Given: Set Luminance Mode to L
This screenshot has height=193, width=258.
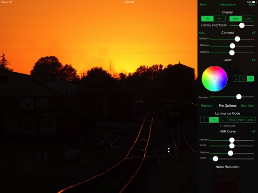Looking at the screenshot, I should coord(223,120).
